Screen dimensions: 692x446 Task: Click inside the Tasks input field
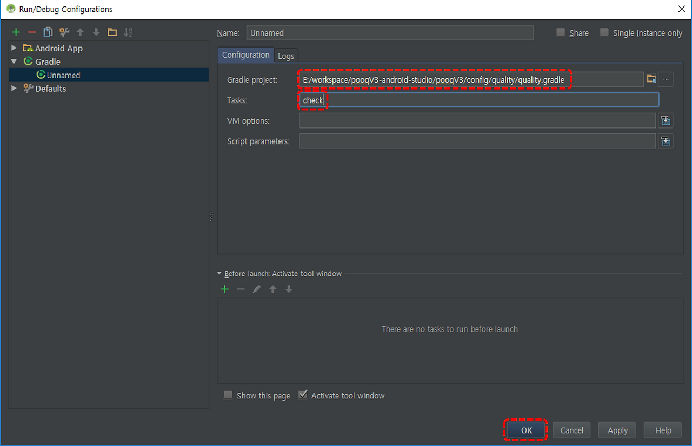click(x=479, y=100)
